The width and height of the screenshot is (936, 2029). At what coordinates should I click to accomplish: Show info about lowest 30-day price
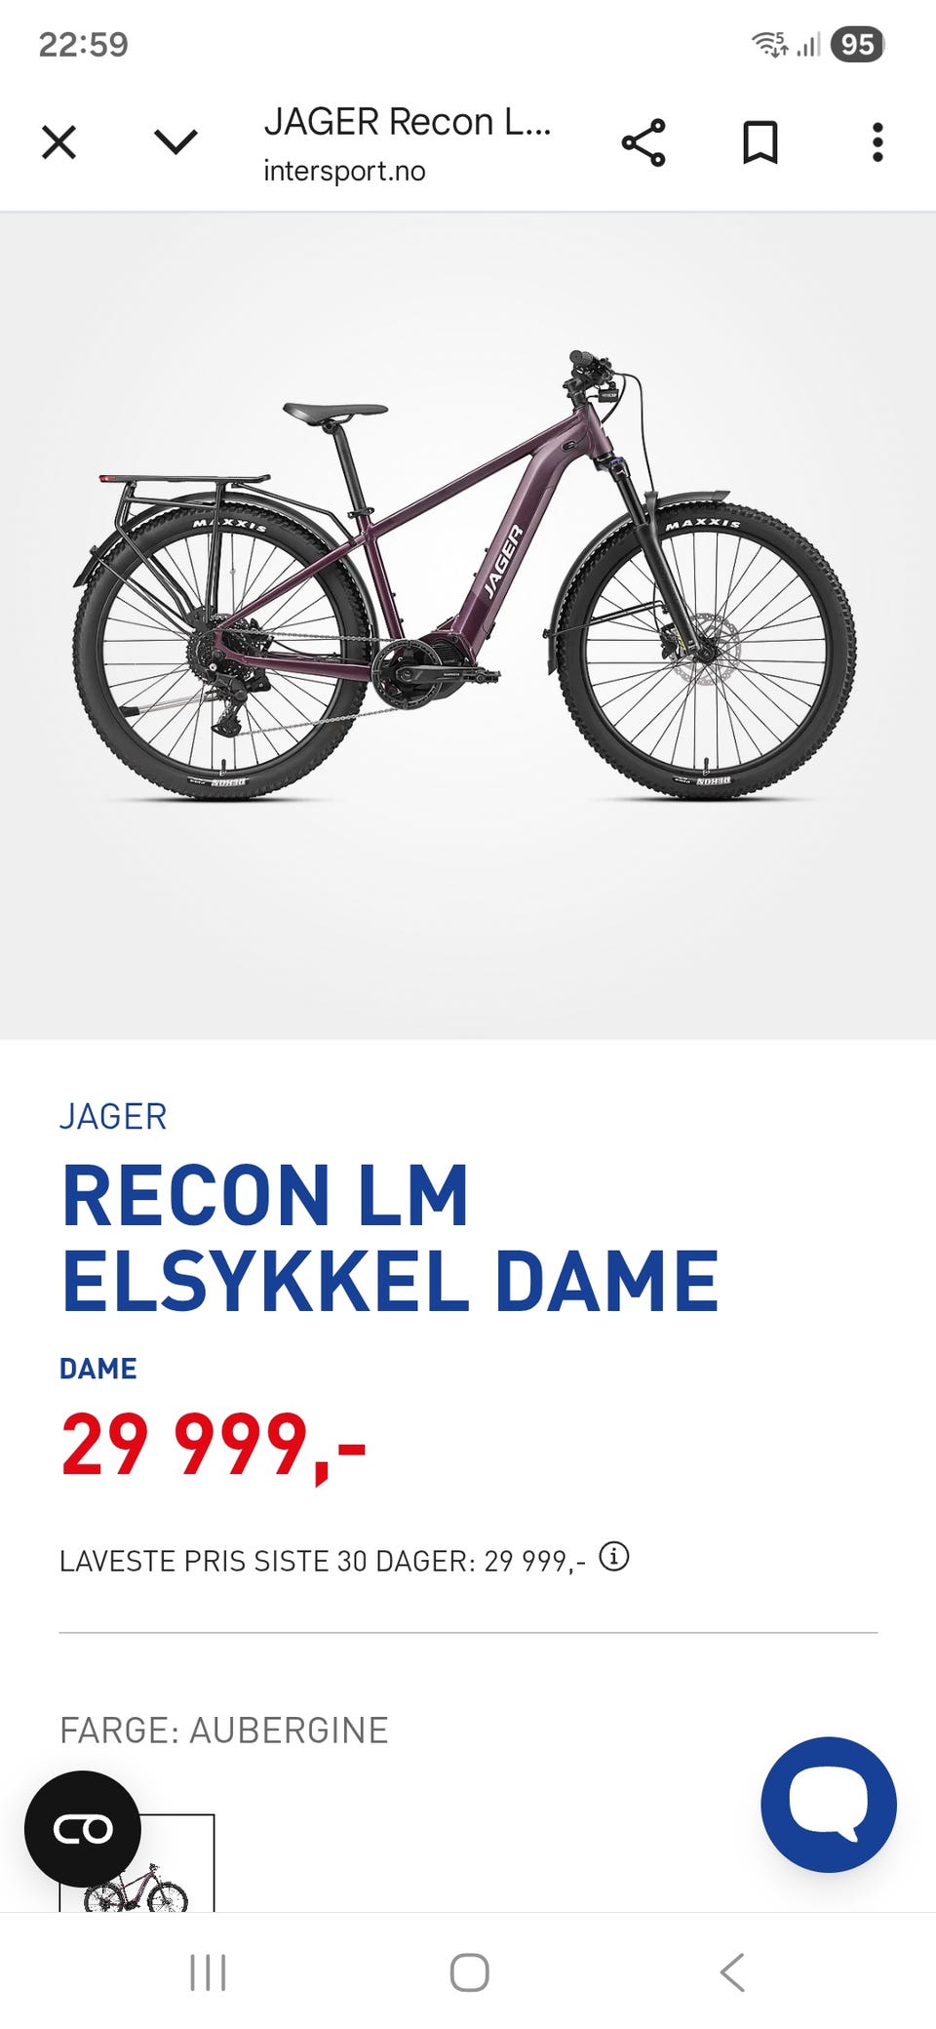pos(613,1557)
